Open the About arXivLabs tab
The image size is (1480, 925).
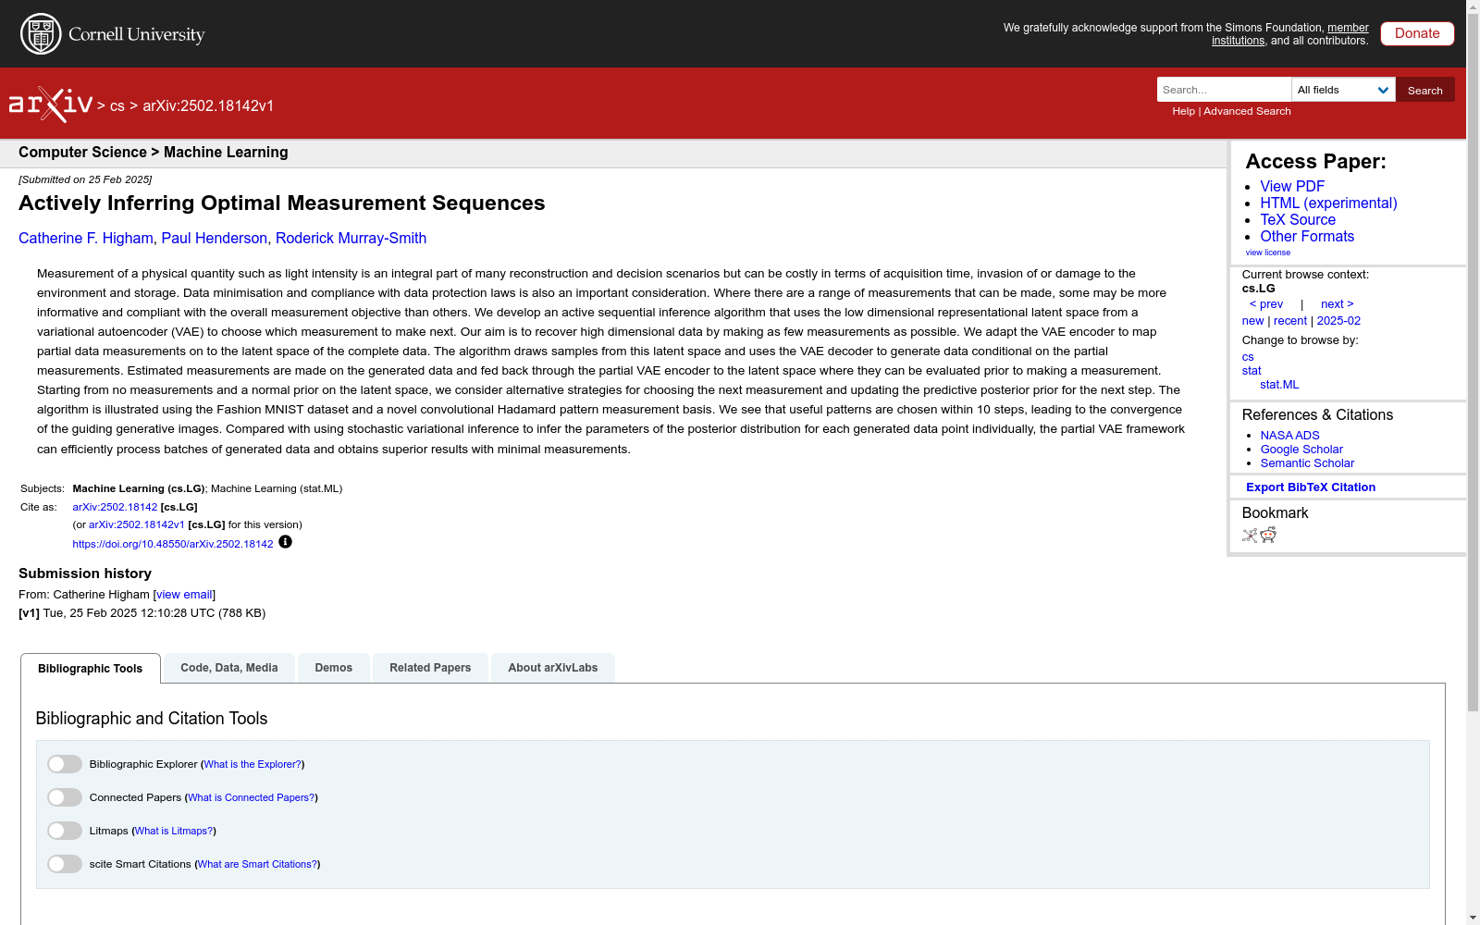(x=553, y=668)
